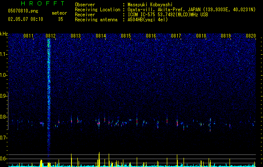The width and height of the screenshot is (263, 167).
Task: Click observer name Masayuki Kobayashi
Action: [x=150, y=5]
